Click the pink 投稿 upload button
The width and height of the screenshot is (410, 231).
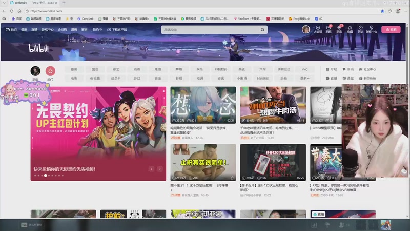(x=391, y=30)
